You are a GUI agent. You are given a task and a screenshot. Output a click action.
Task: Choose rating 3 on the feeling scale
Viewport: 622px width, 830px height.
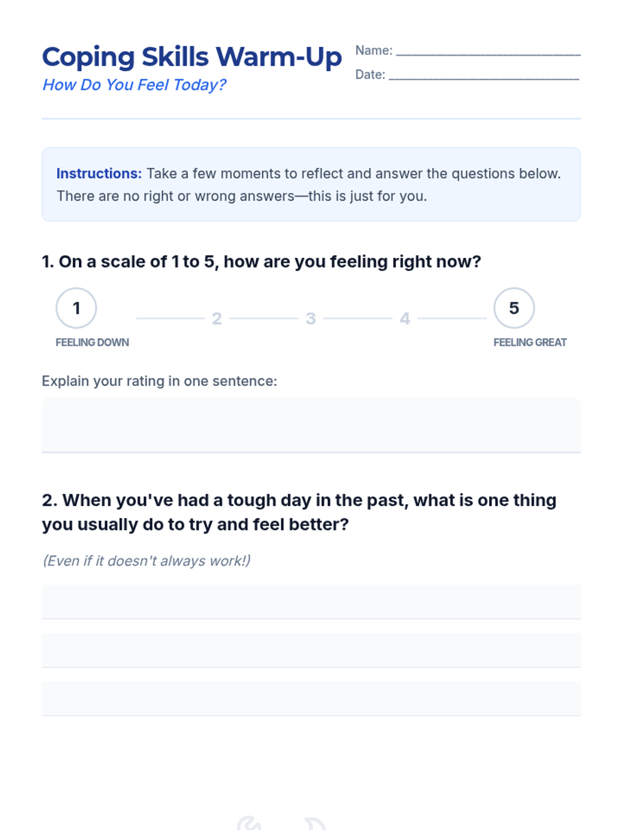[310, 319]
